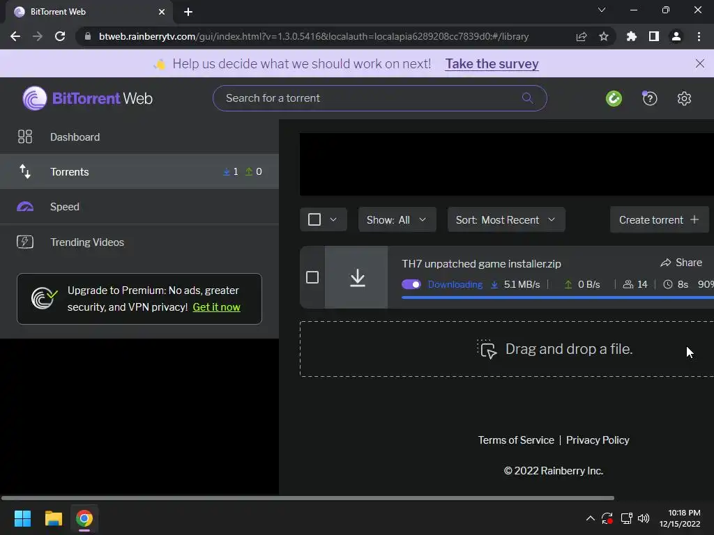Screen dimensions: 714x535
Task: Click the taskbar volume icon
Action: click(644, 518)
